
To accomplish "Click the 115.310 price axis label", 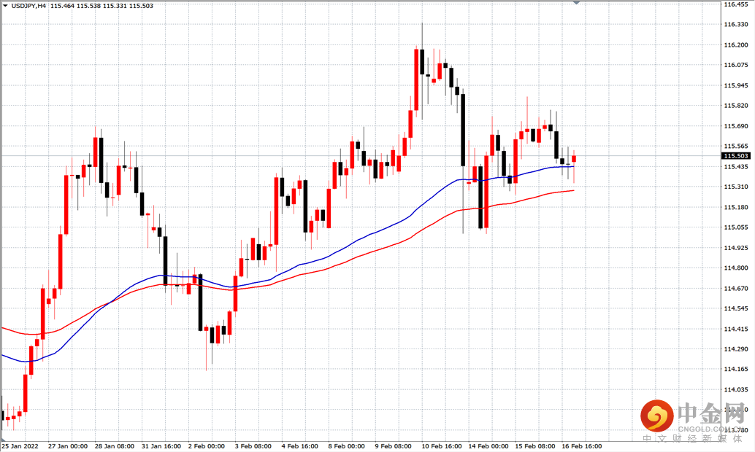I will pos(736,187).
